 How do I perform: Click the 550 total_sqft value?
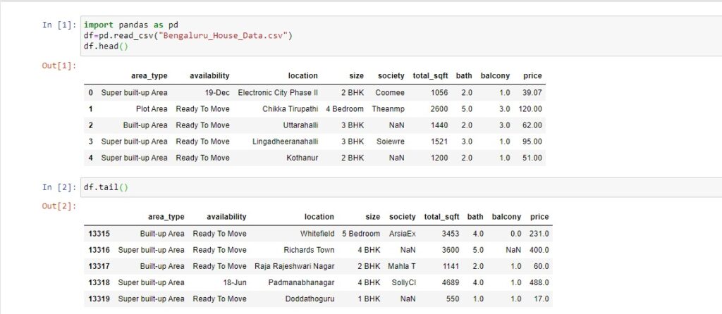click(x=453, y=299)
